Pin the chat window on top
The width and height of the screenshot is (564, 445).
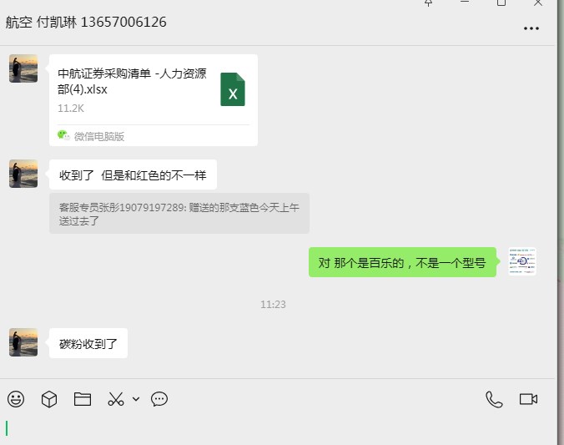(428, 3)
